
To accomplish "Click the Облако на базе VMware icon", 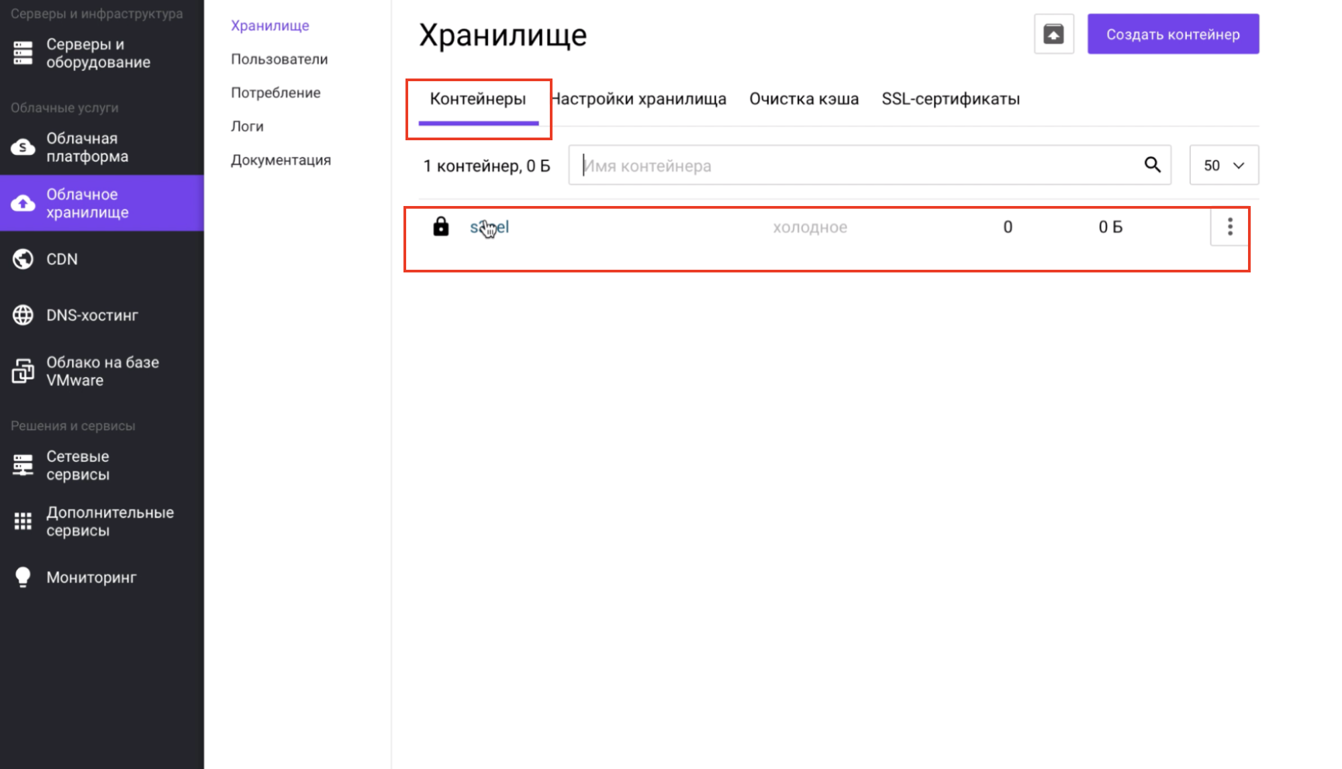I will click(23, 371).
